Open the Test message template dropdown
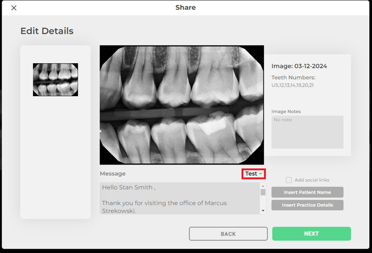The width and height of the screenshot is (372, 253). [254, 174]
